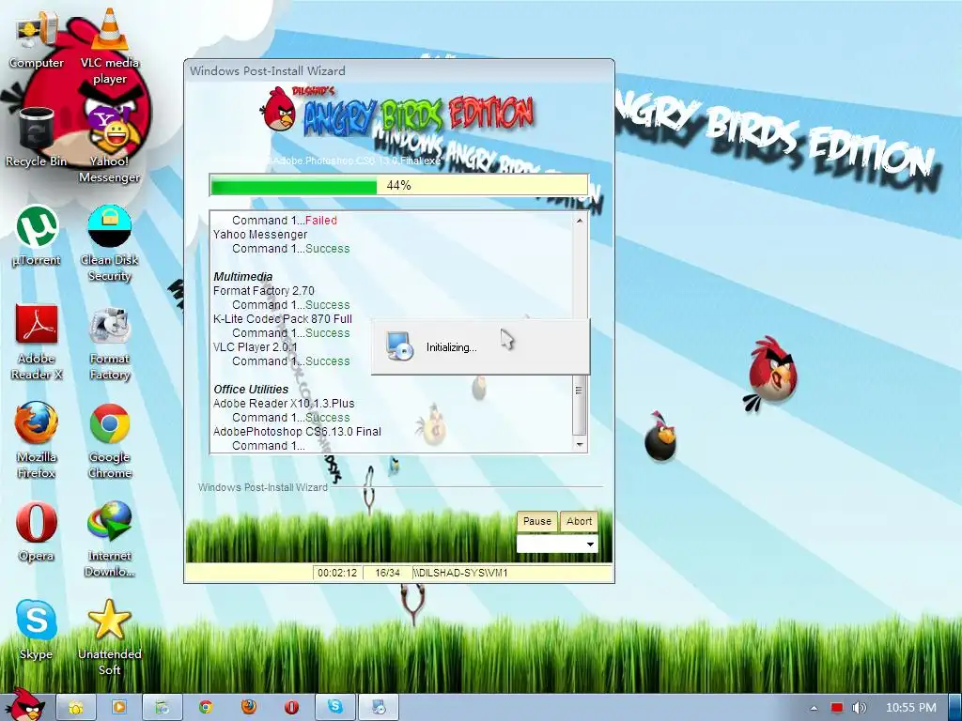Open VLC media player desktop shortcut
The image size is (962, 721).
[x=109, y=48]
